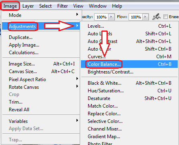
Task: Expand the Adjustments submenu
Action: [x=41, y=27]
